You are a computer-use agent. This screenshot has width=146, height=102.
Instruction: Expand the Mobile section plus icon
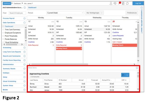pos(24,90)
